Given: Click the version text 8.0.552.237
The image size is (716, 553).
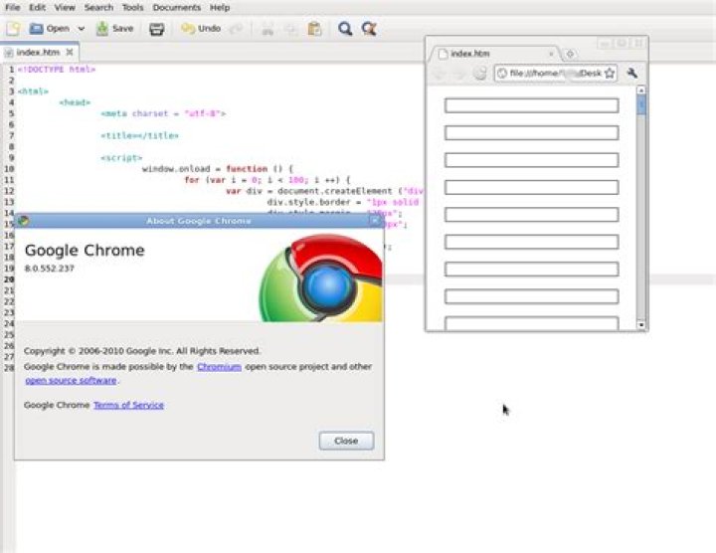Looking at the screenshot, I should point(50,269).
